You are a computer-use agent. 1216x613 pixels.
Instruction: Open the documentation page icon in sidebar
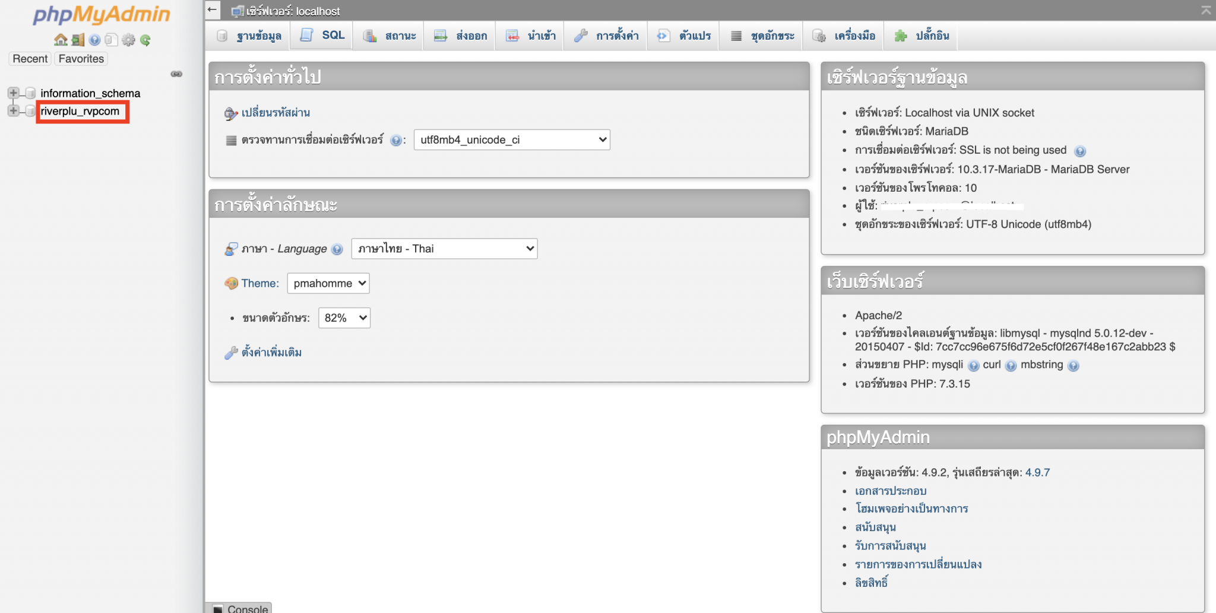tap(112, 40)
